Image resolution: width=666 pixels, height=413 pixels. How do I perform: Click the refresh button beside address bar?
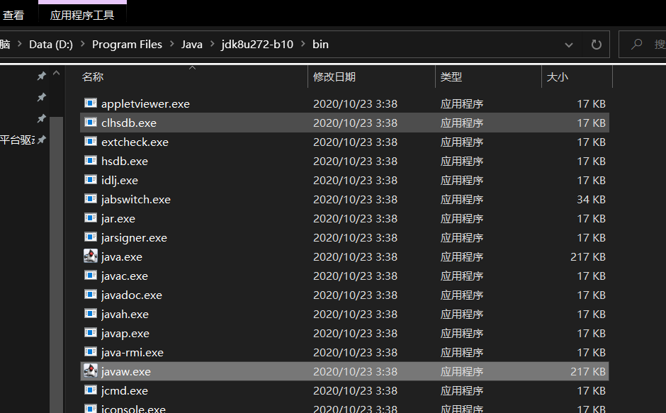pyautogui.click(x=597, y=44)
